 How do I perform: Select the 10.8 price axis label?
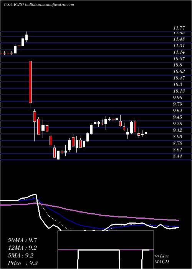(177, 65)
